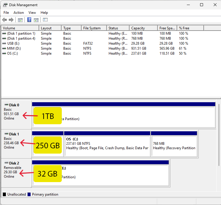This screenshot has height=205, width=221.
Task: Click the 237.61 GB capacity cell
Action: (139, 53)
